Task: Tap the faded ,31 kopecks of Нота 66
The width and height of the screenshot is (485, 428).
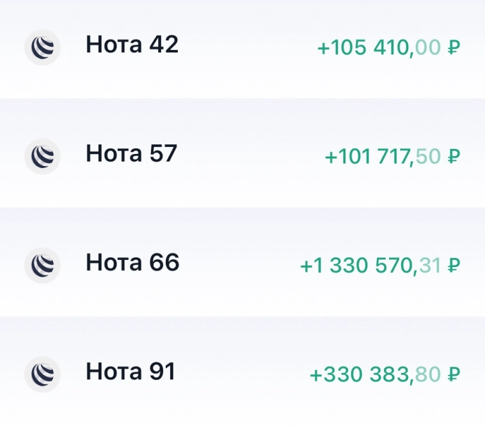Action: pyautogui.click(x=427, y=266)
